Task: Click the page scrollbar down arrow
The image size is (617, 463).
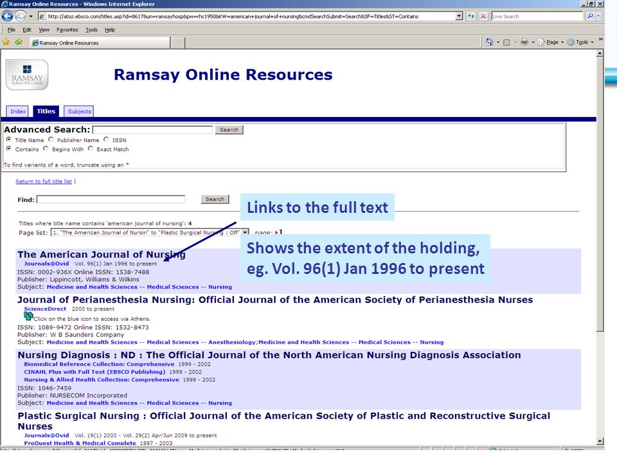Action: pos(600,441)
